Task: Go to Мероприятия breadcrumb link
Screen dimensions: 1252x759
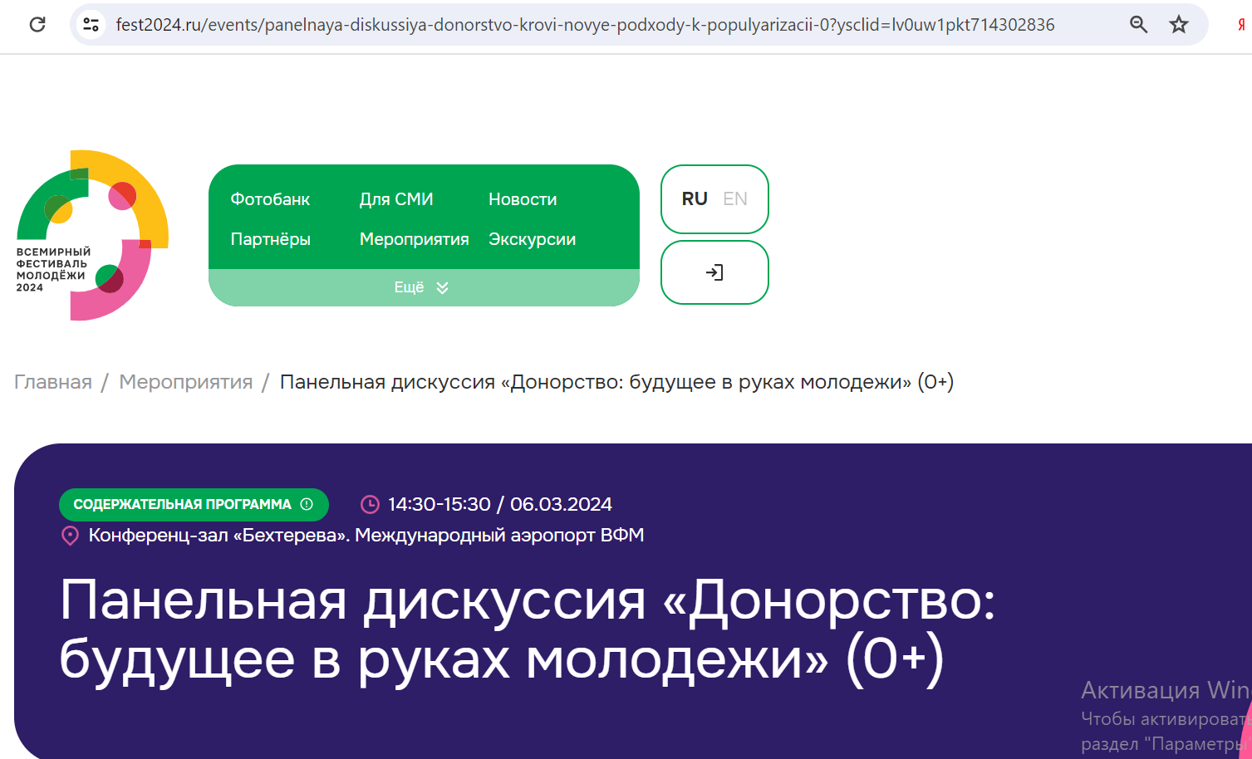Action: tap(186, 382)
